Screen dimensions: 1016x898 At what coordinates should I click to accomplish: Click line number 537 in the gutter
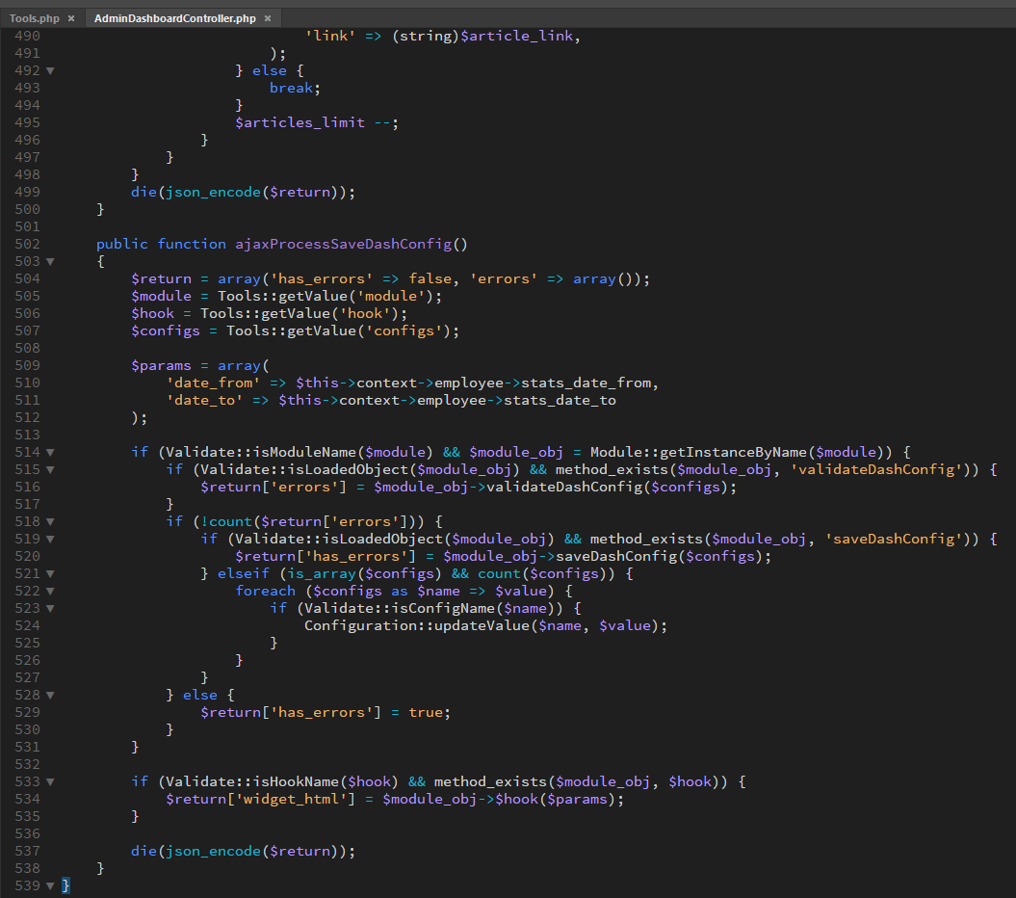click(x=27, y=852)
